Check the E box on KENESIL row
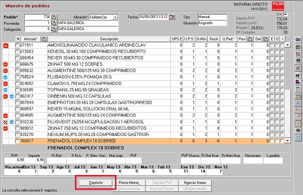Viewport: 303px width, 195px height. pyautogui.click(x=272, y=52)
